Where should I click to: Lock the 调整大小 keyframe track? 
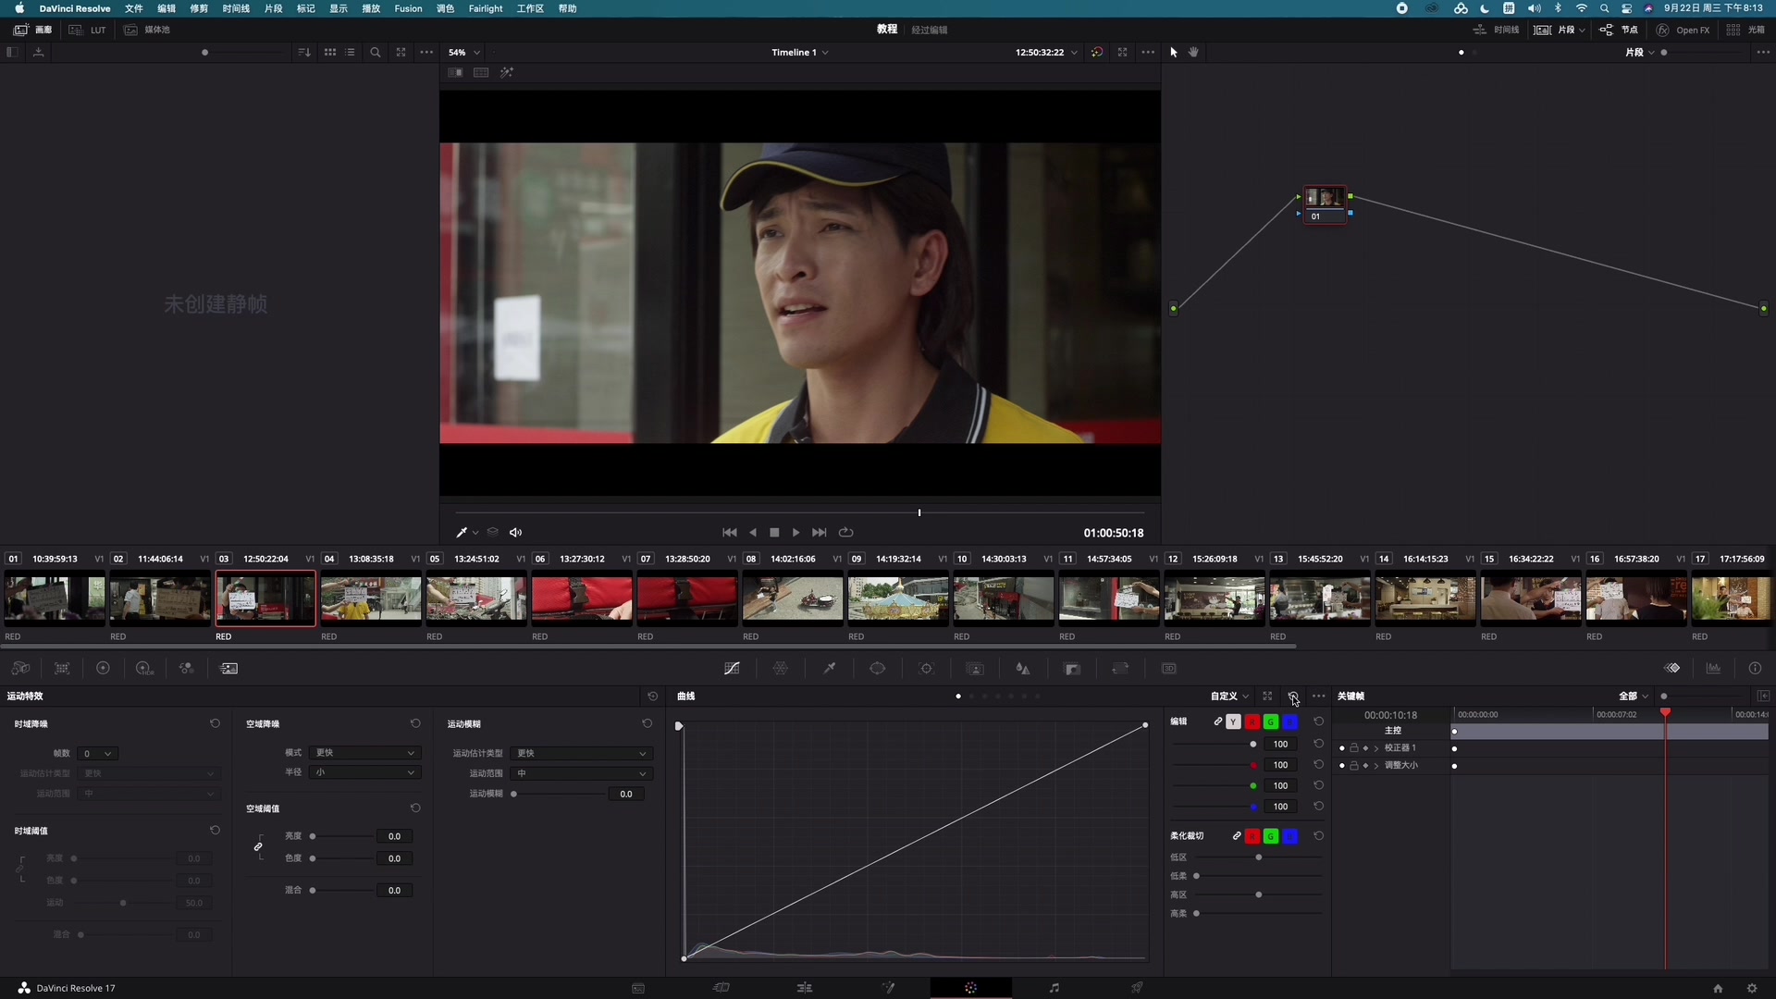pos(1354,766)
